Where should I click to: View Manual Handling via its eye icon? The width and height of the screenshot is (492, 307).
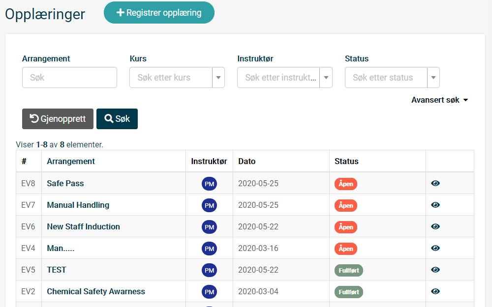[435, 205]
